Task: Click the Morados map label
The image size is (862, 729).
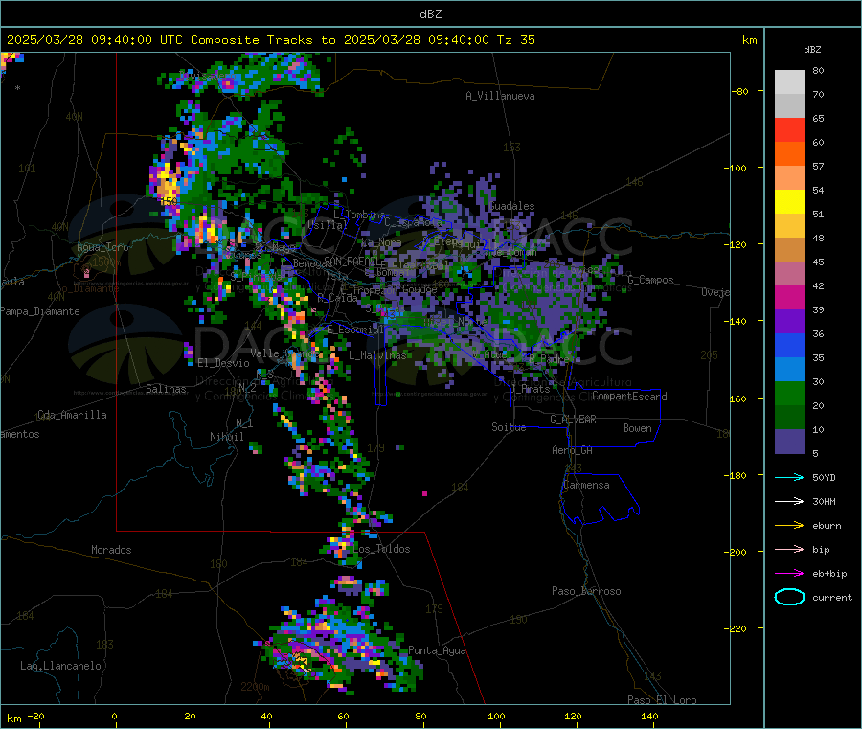Action: 111,550
